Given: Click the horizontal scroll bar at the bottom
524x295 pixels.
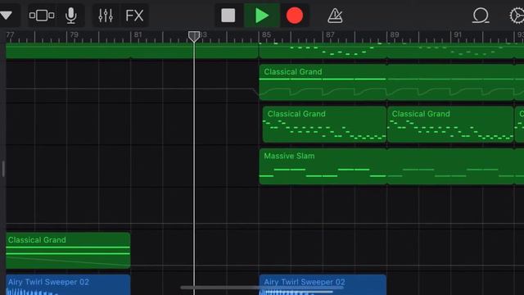Looking at the screenshot, I should pyautogui.click(x=262, y=288).
